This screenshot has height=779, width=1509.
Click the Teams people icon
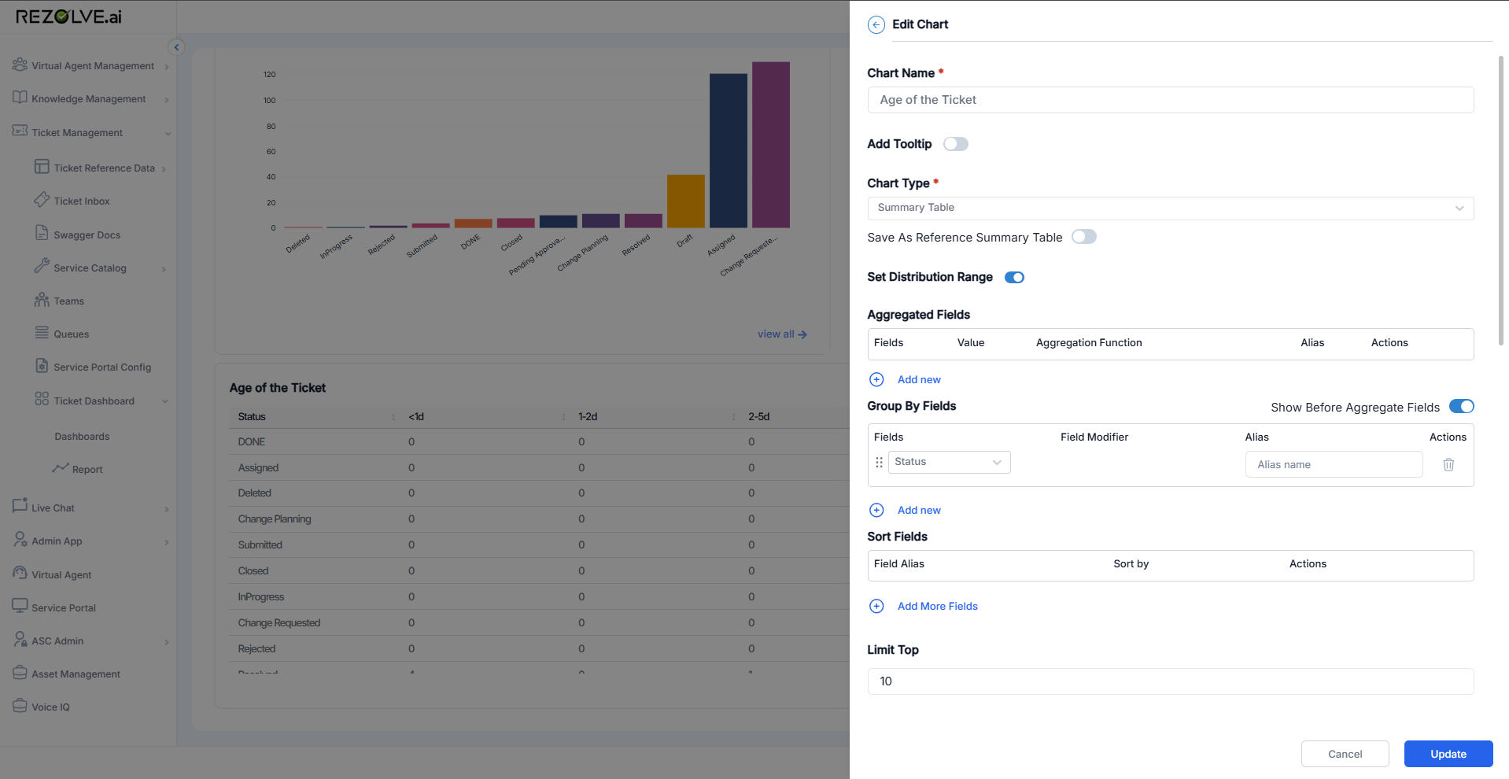tap(42, 300)
